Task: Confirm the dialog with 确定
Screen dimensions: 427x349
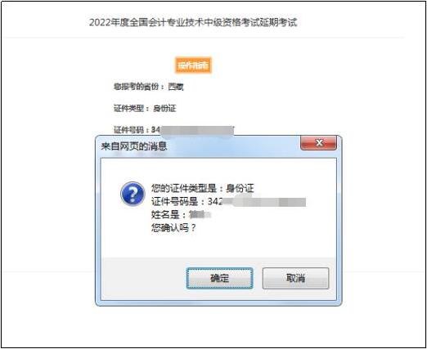Action: (x=219, y=278)
